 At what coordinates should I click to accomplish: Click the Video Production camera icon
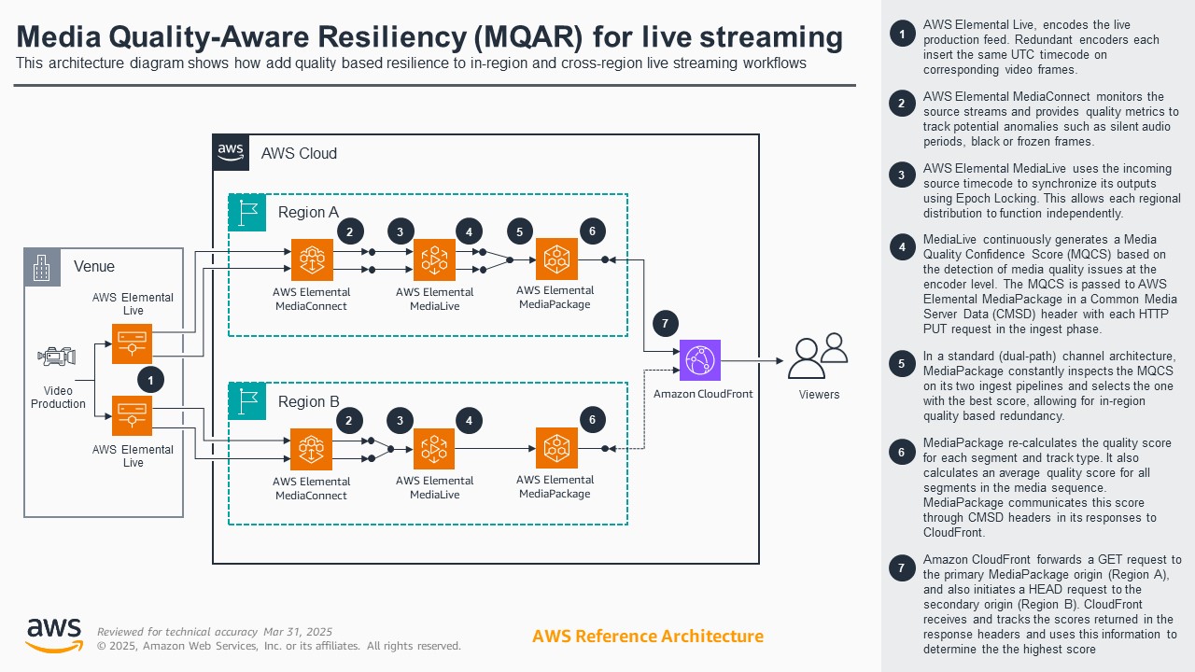tap(56, 356)
